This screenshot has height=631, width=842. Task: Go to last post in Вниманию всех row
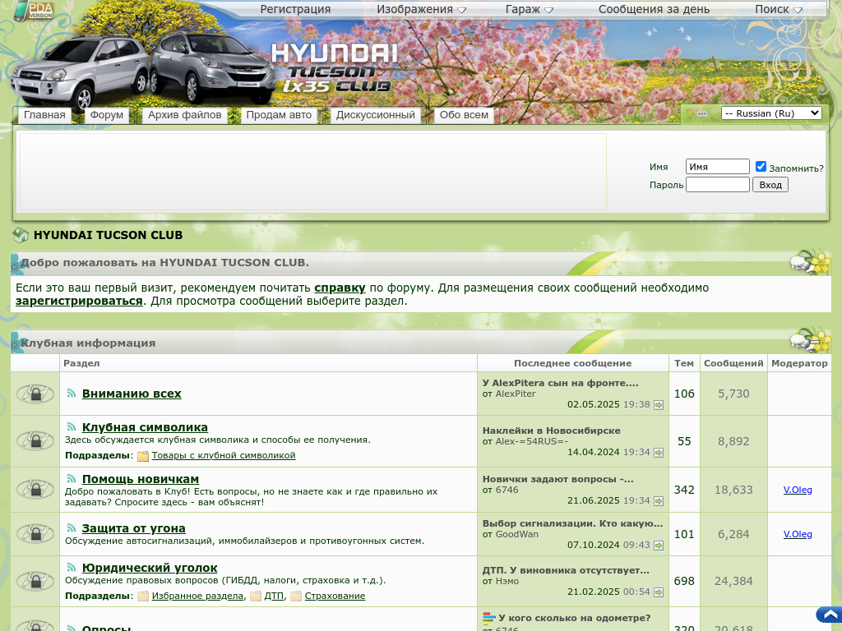point(659,405)
